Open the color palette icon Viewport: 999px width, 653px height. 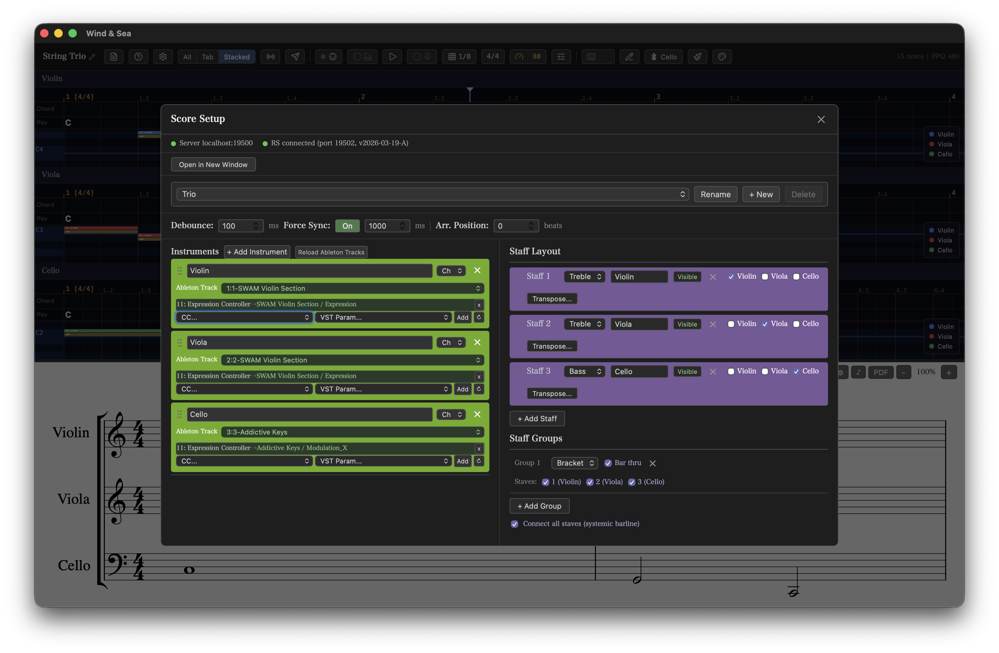722,56
